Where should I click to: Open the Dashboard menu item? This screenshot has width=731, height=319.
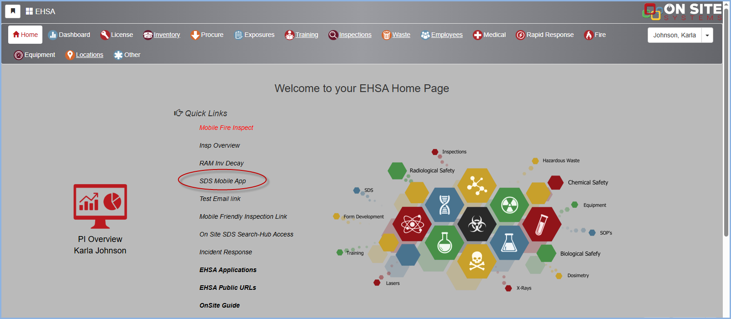coord(69,35)
